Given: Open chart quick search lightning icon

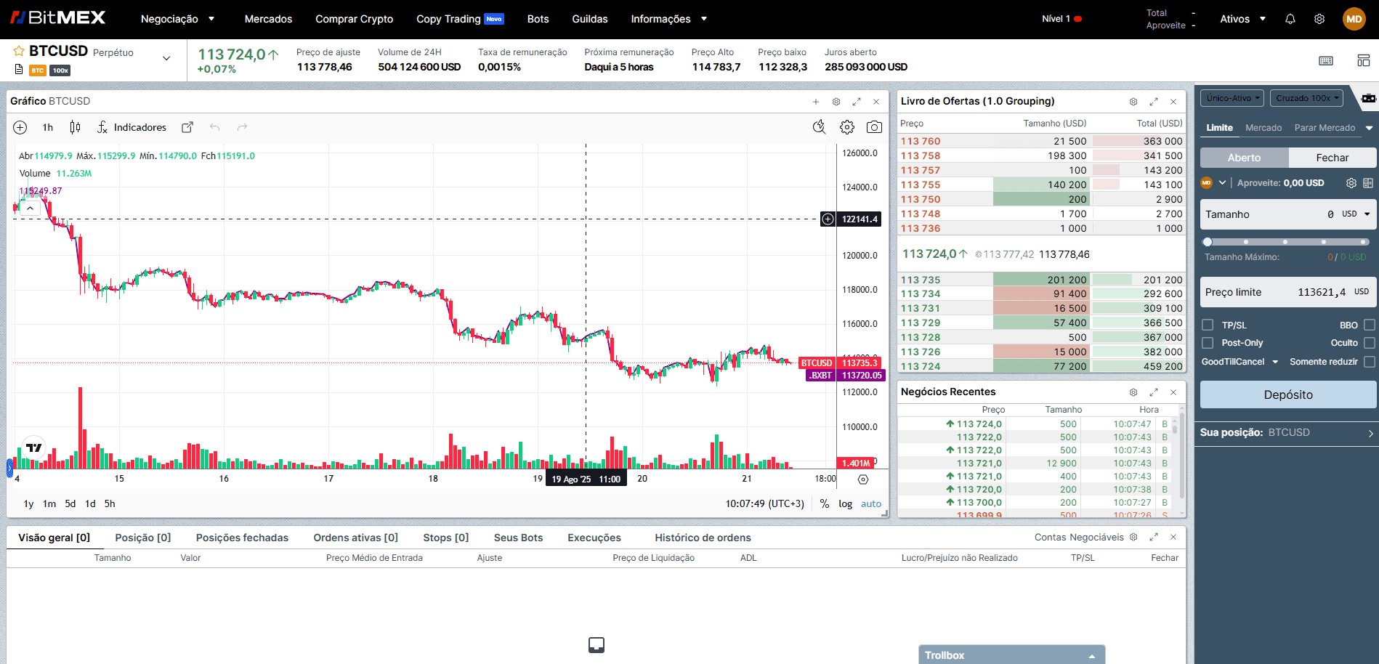Looking at the screenshot, I should coord(819,127).
